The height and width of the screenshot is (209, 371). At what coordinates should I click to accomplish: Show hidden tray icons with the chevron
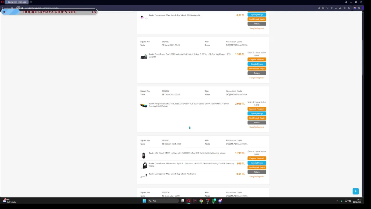pos(337,201)
